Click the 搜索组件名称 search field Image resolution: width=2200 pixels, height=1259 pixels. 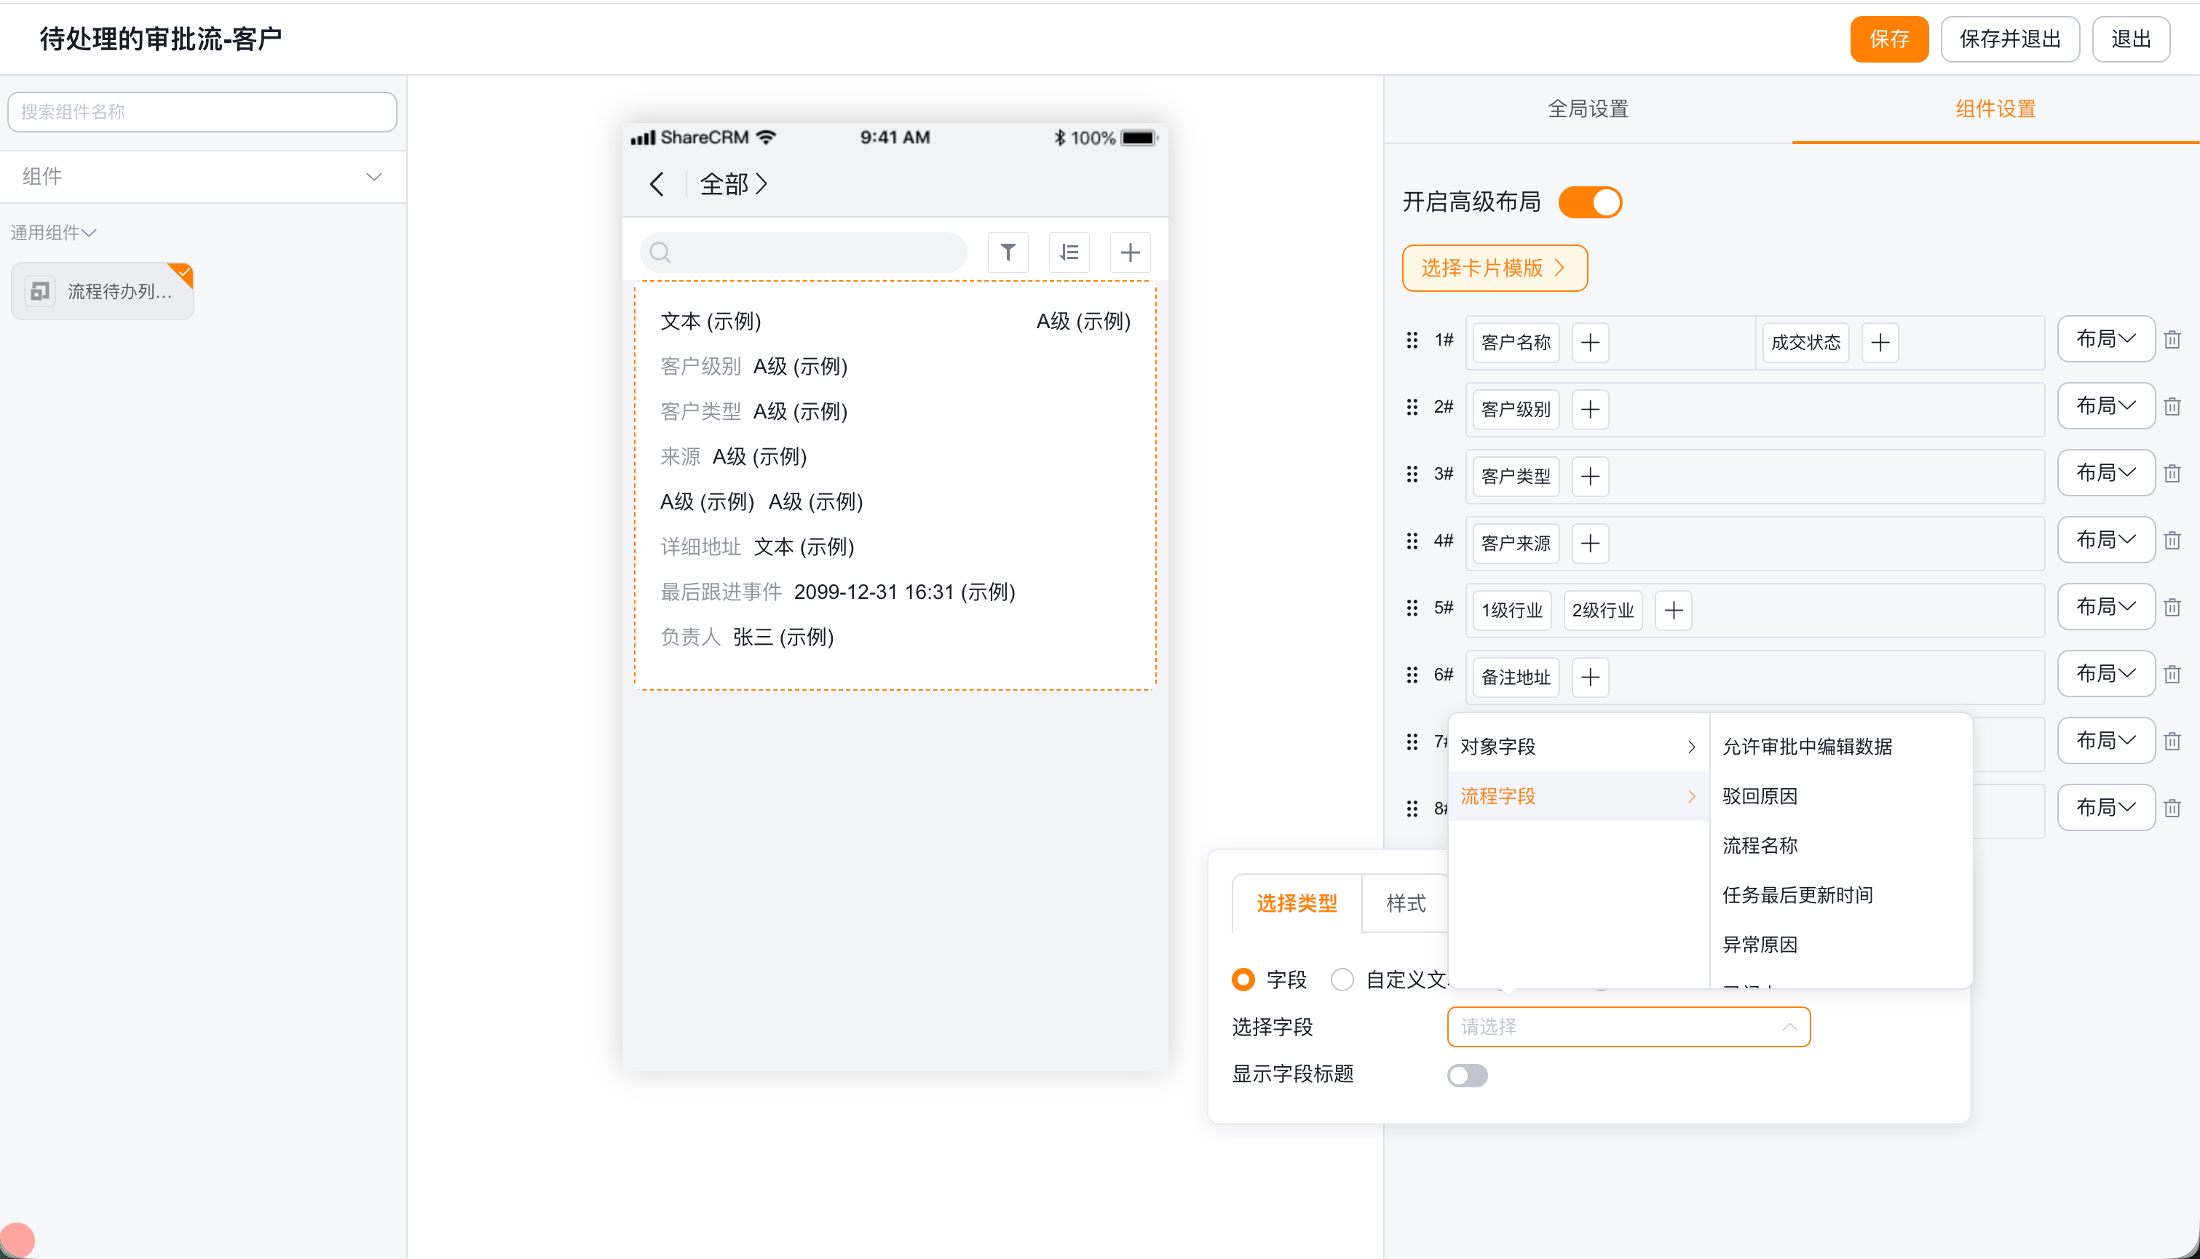click(x=202, y=111)
